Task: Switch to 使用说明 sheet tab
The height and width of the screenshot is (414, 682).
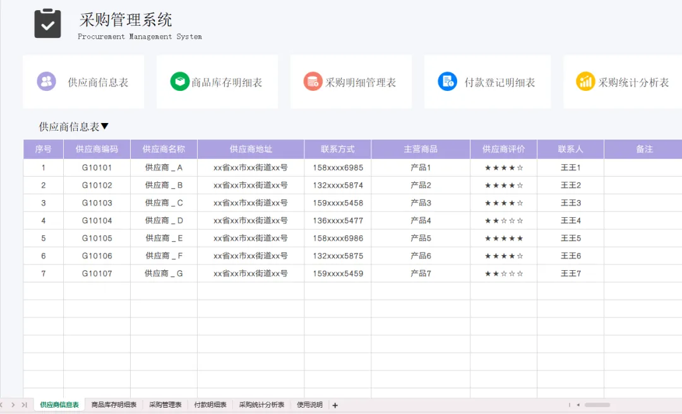Action: pyautogui.click(x=309, y=405)
